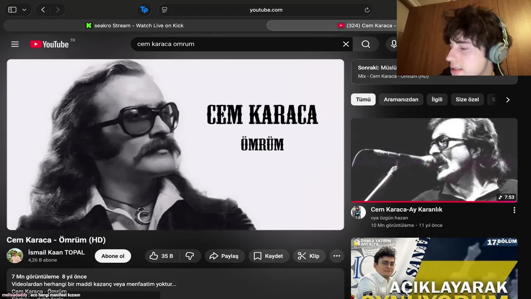Image resolution: width=531 pixels, height=299 pixels.
Task: Create a clip with Klip button
Action: 309,256
